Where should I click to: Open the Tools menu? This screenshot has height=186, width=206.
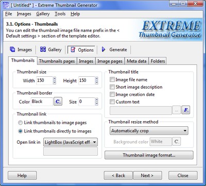click(60, 14)
